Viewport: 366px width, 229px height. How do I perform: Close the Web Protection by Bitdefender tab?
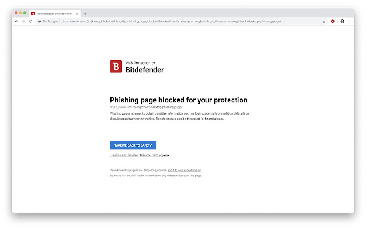[x=78, y=13]
